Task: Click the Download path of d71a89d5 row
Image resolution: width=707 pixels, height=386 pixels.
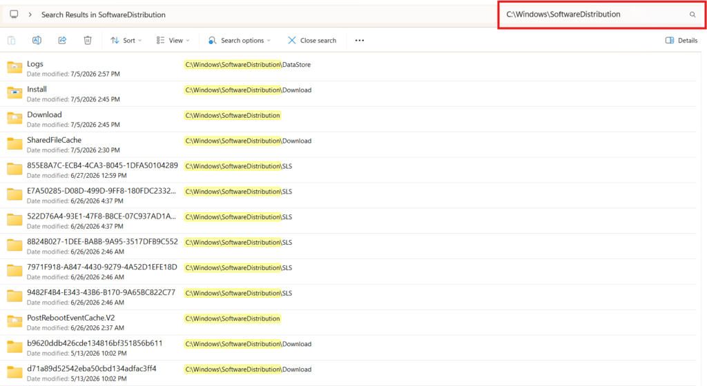Action: click(248, 369)
